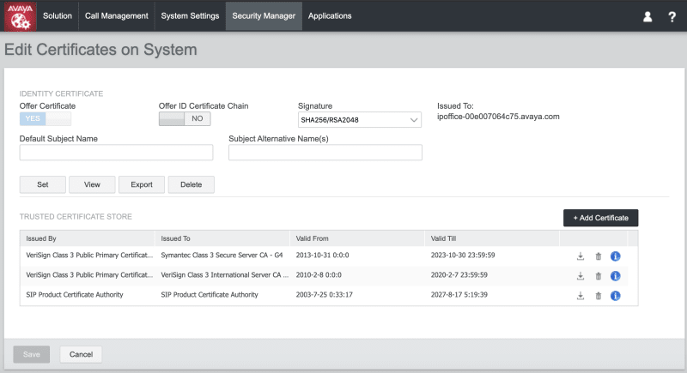Click the Subject Alternative Name(s) field

point(325,153)
